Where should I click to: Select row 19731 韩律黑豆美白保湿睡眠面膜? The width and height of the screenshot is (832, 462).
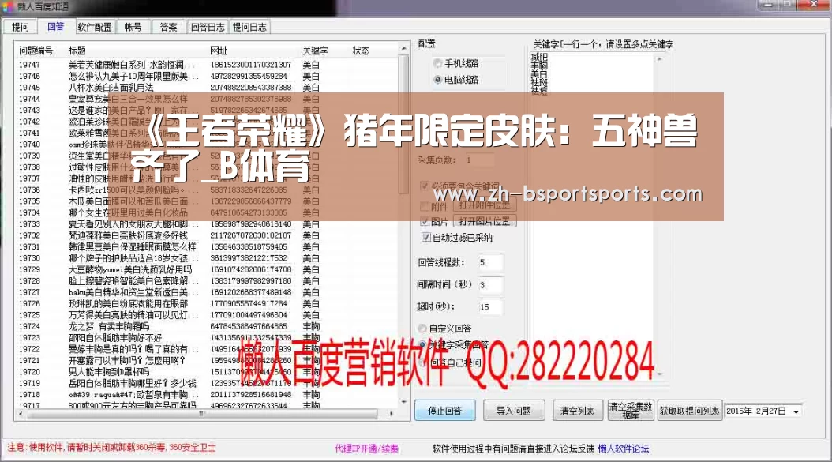pyautogui.click(x=207, y=247)
